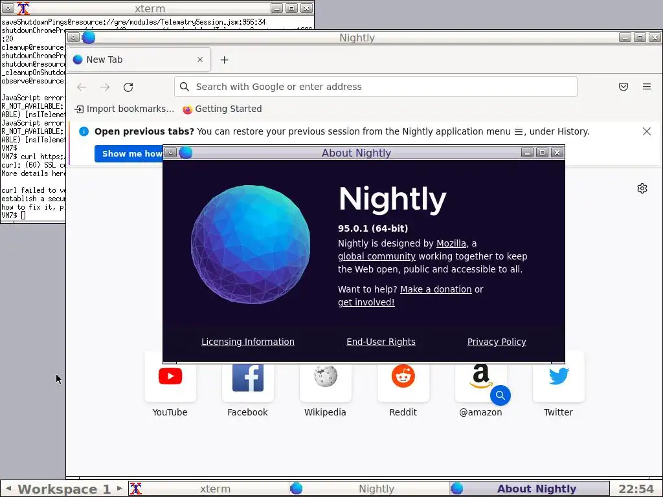Image resolution: width=663 pixels, height=497 pixels.
Task: Select About Nightly taskbar entry
Action: pyautogui.click(x=529, y=489)
